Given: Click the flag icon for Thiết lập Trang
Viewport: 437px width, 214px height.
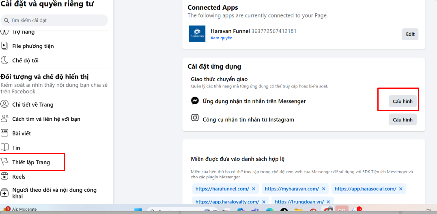Looking at the screenshot, I should coord(4,162).
